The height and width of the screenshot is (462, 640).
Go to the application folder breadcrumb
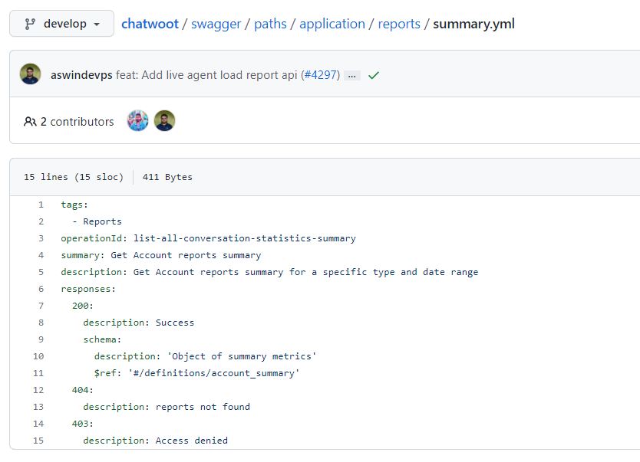click(x=332, y=24)
